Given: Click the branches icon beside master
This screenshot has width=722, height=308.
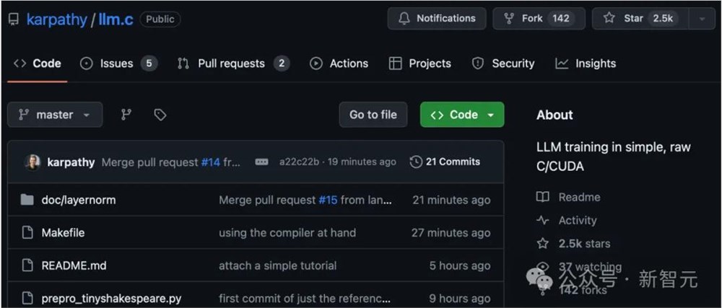Looking at the screenshot, I should point(126,115).
